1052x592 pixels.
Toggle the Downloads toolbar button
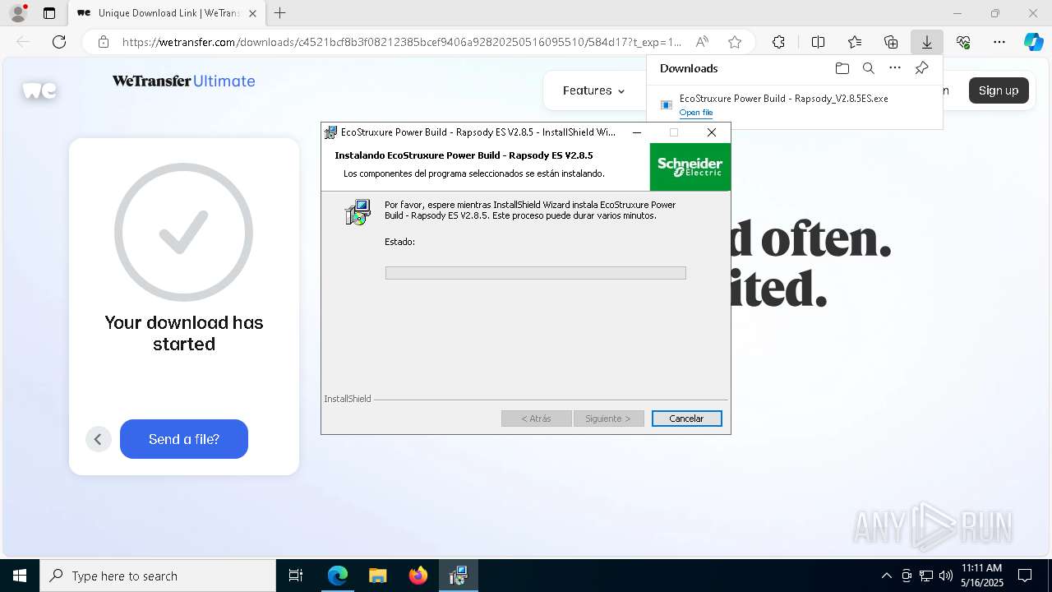(926, 42)
